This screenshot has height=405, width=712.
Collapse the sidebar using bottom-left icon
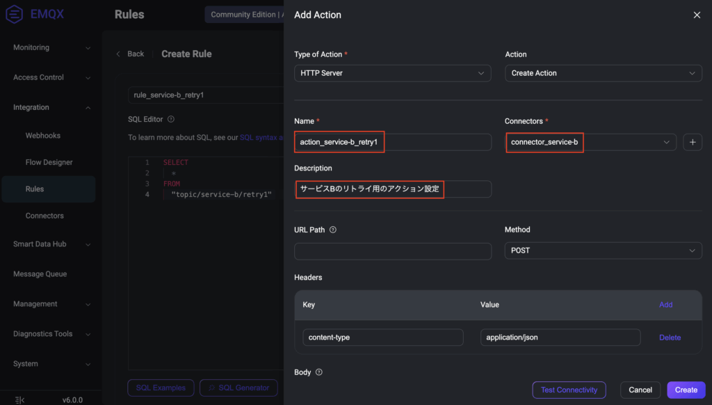point(20,399)
